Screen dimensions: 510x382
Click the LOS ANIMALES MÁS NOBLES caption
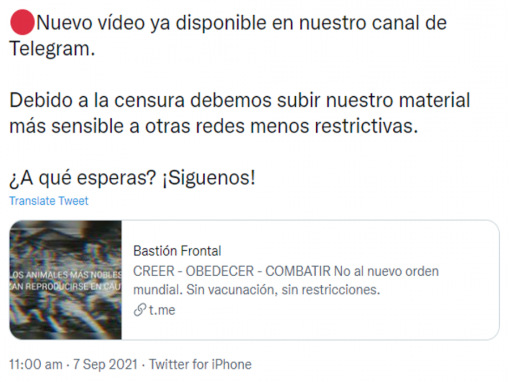[66, 275]
